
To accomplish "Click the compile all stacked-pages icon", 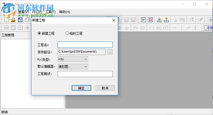I will pyautogui.click(x=133, y=20).
